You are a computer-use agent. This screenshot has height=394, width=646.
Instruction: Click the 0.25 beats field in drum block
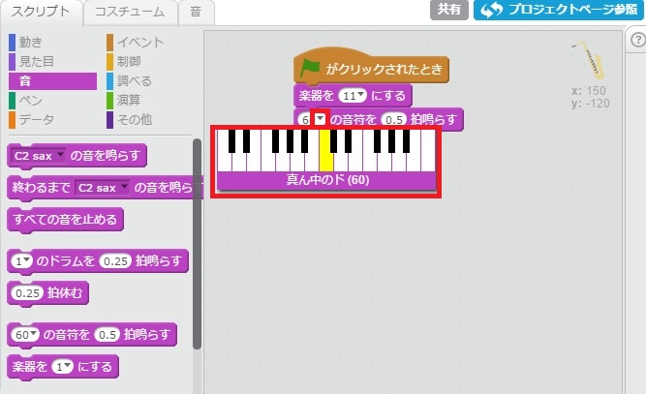click(x=115, y=261)
